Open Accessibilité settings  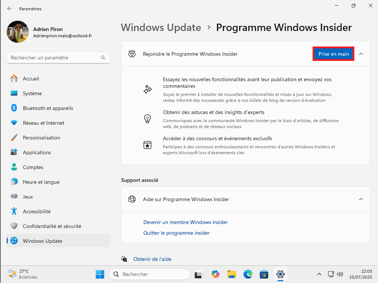(x=58, y=211)
